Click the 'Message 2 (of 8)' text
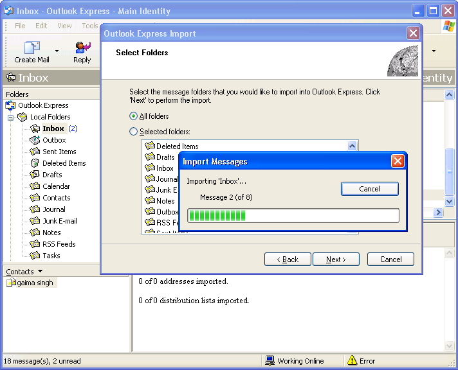The image size is (458, 370). [226, 197]
